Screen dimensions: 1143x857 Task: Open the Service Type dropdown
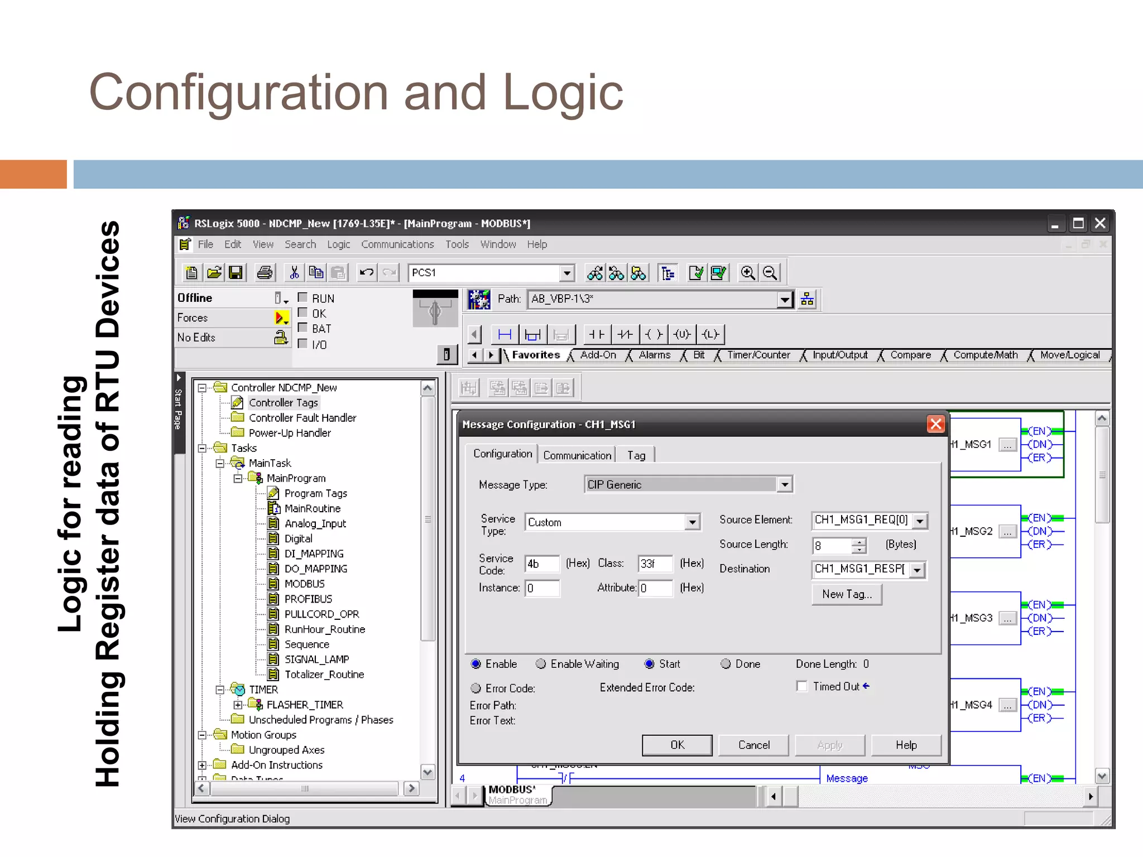point(692,522)
